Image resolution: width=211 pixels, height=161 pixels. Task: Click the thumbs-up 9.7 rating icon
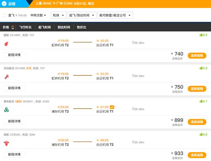point(201,101)
